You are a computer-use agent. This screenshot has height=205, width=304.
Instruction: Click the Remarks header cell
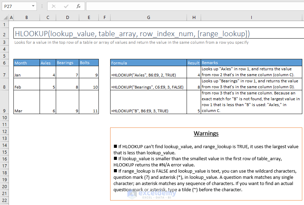coord(251,63)
